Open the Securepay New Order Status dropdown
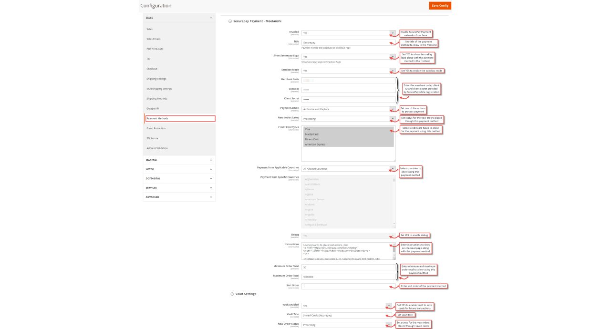Viewport: 591px width, 329px height. click(x=349, y=119)
